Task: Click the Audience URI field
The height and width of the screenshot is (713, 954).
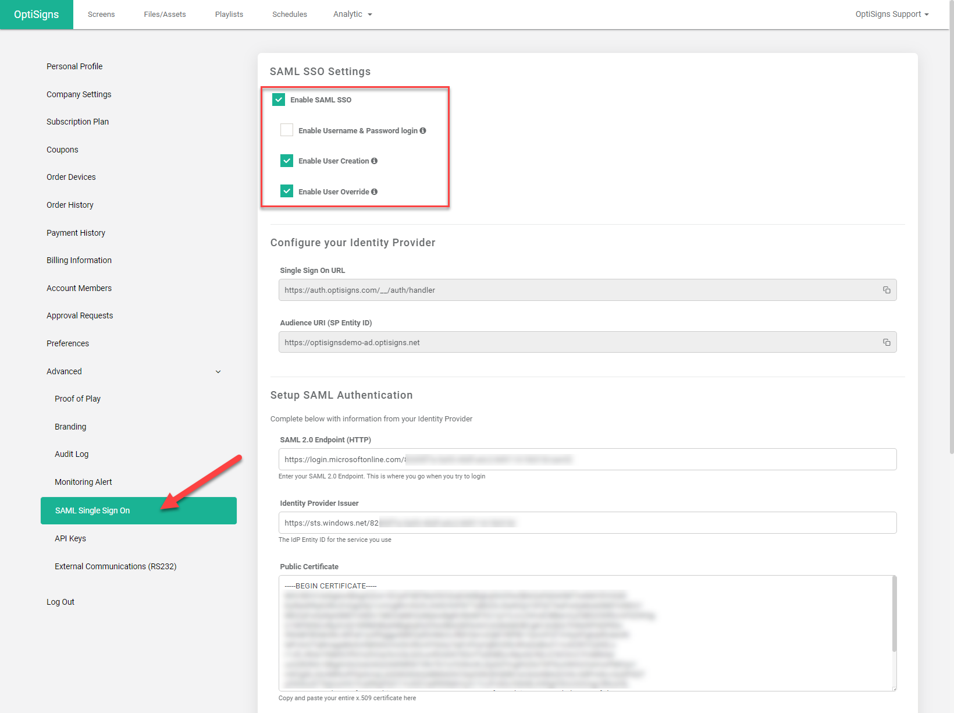Action: (x=588, y=342)
